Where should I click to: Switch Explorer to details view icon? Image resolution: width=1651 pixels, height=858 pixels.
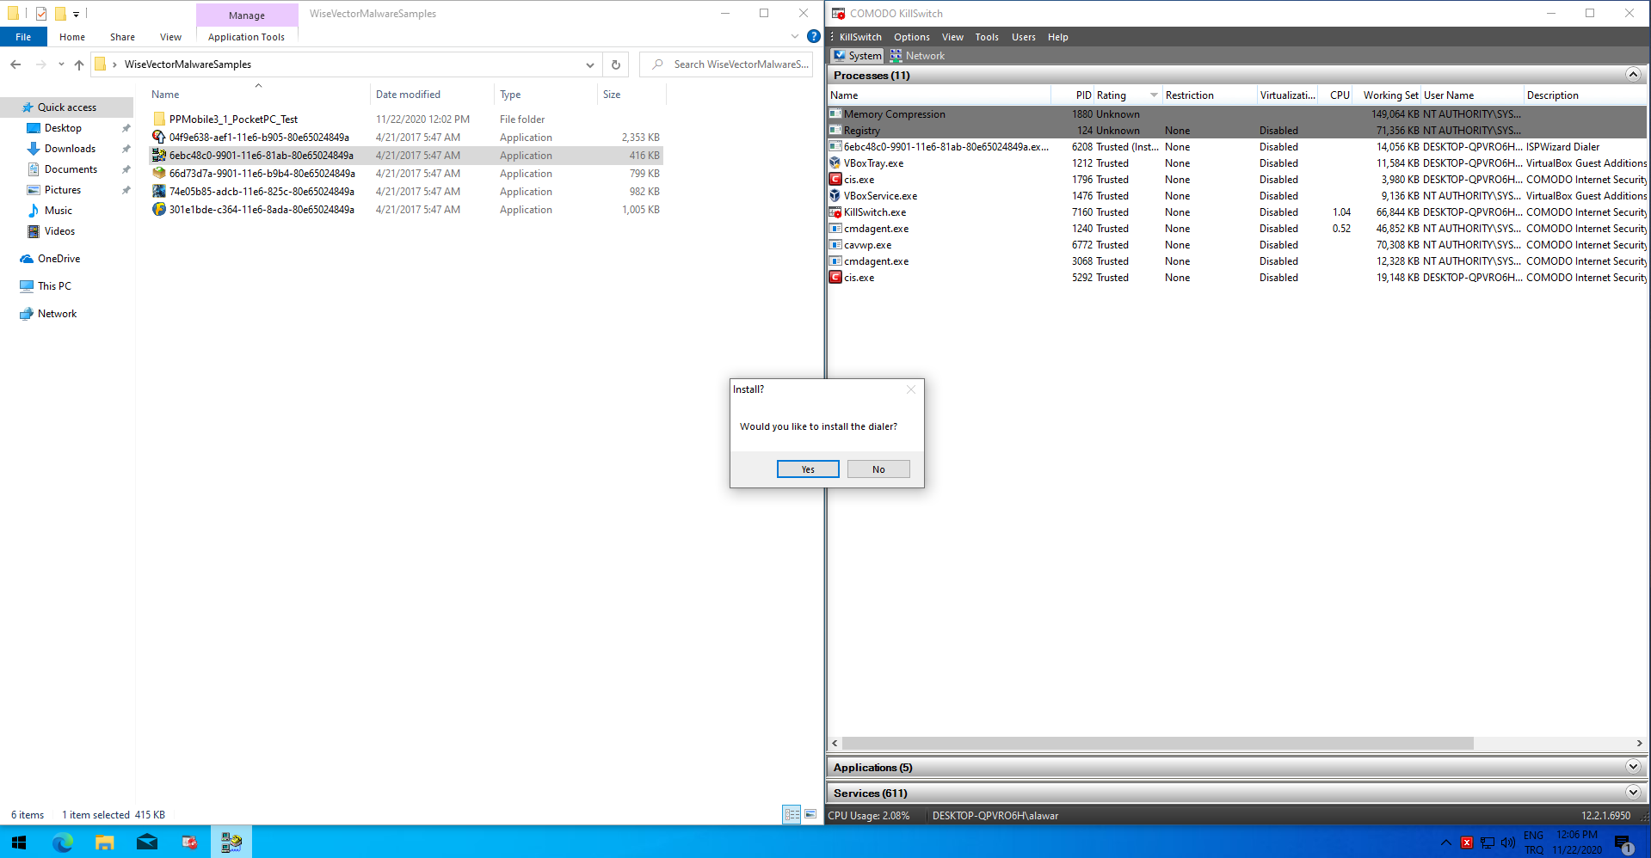pos(792,814)
